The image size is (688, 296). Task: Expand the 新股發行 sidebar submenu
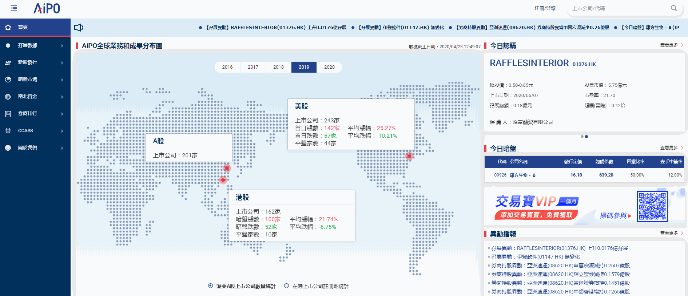[x=62, y=62]
